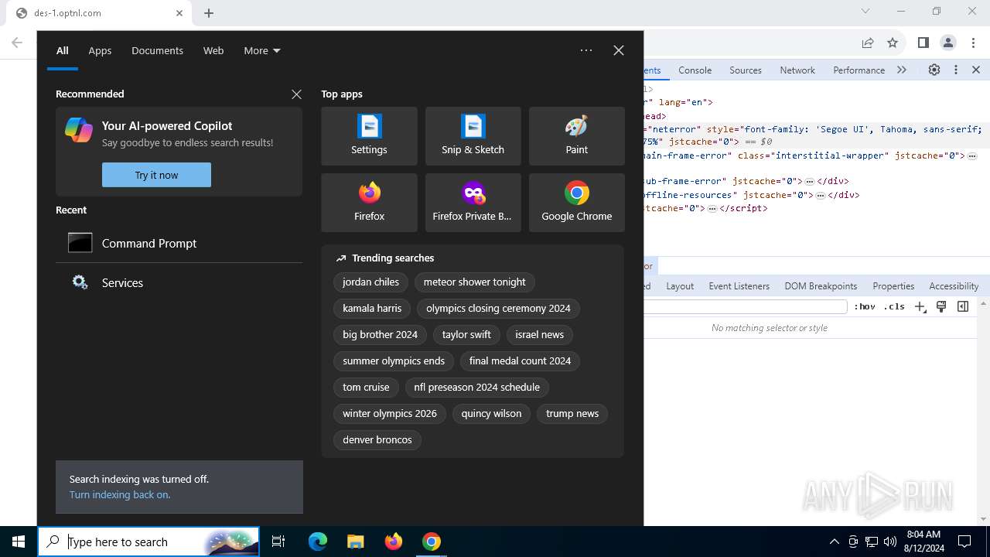
Task: Open Services from Recent list
Action: (179, 282)
